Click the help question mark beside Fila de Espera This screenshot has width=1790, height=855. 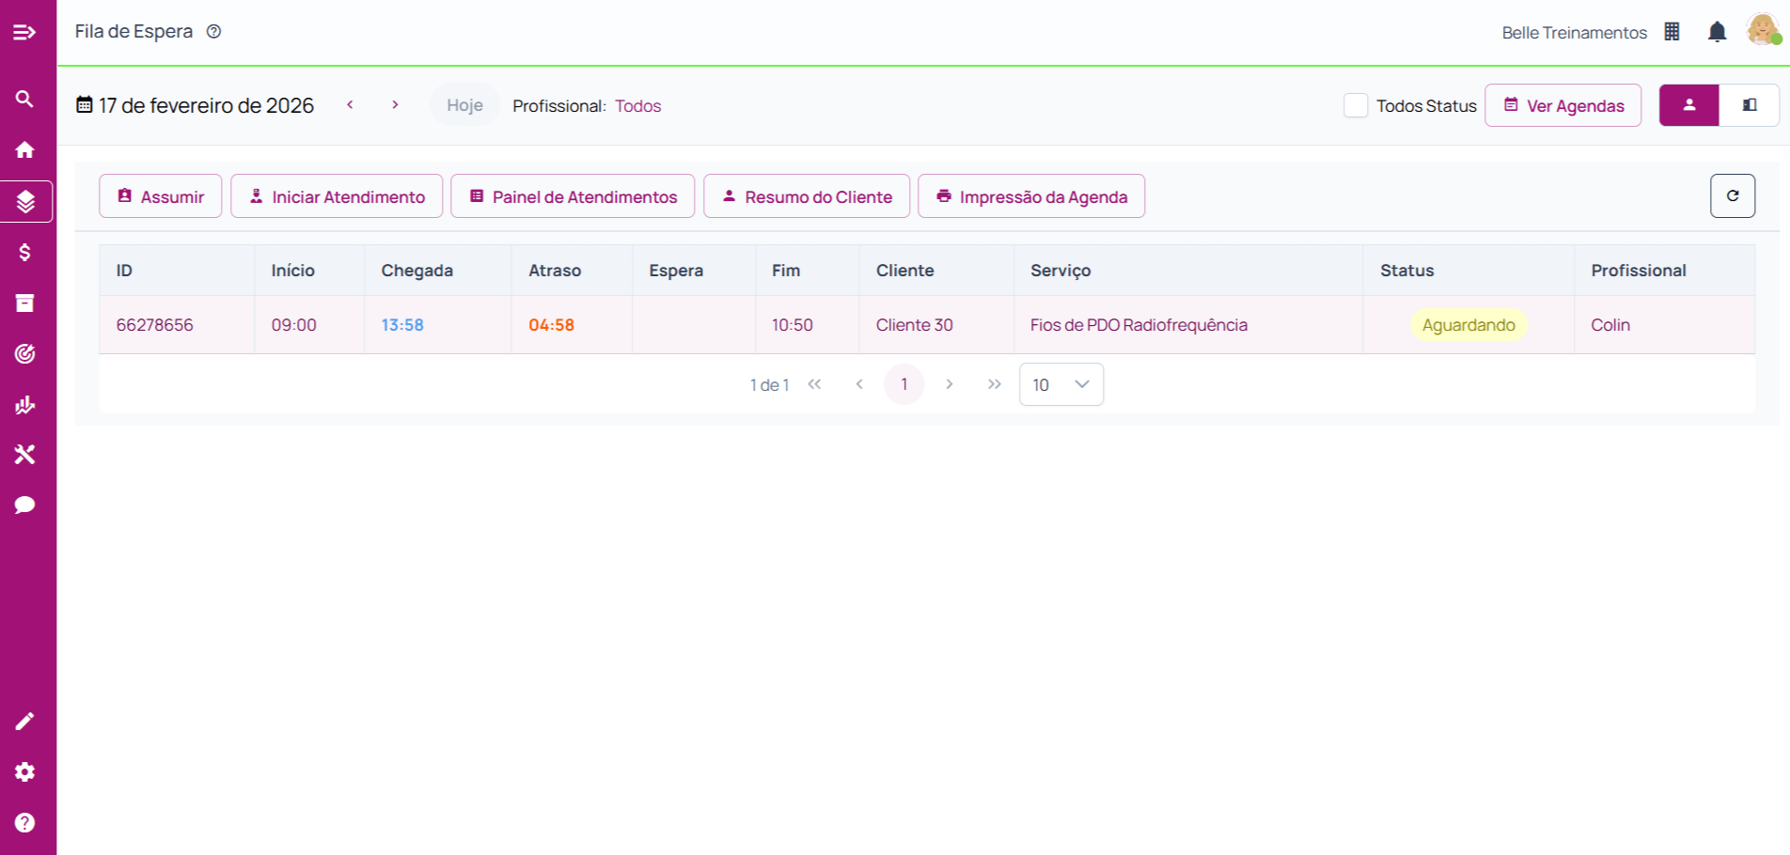point(214,32)
